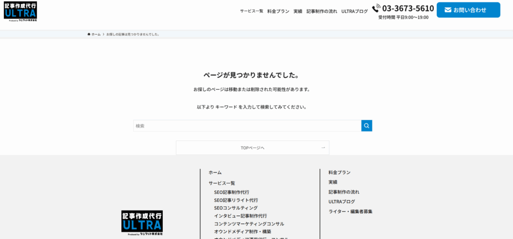Open footer link オウンドメディア制作・構築
This screenshot has height=239, width=513.
click(243, 231)
